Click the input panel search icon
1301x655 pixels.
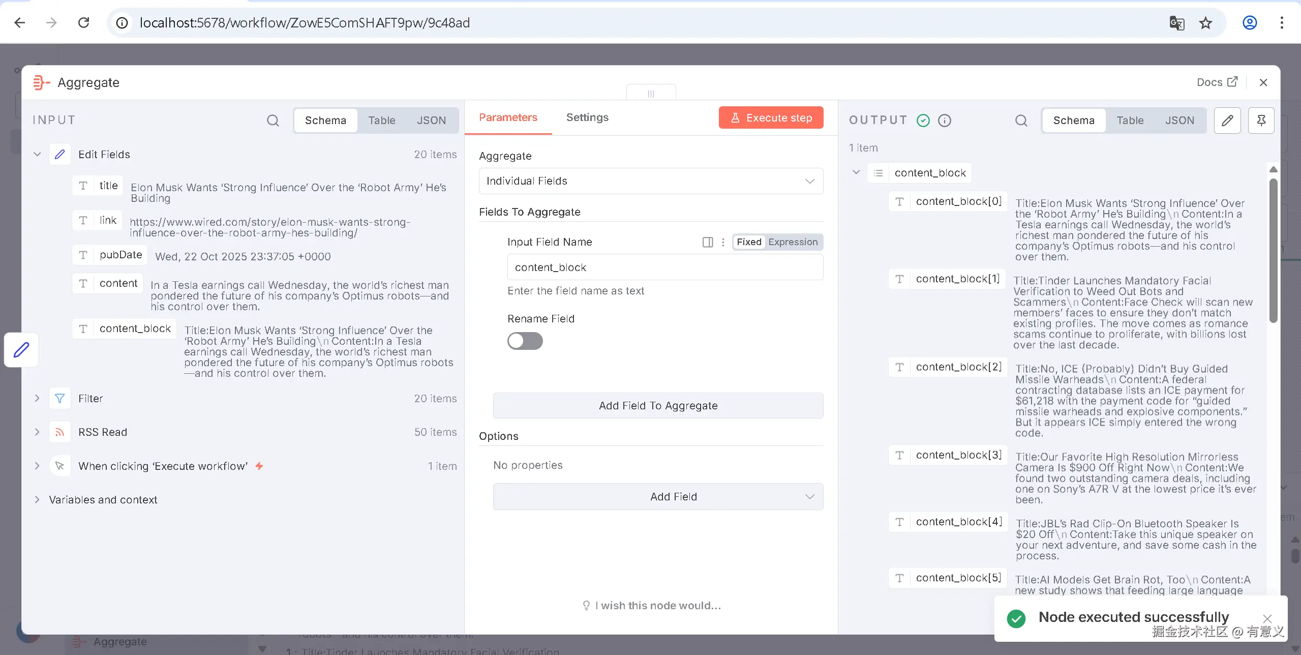(273, 121)
